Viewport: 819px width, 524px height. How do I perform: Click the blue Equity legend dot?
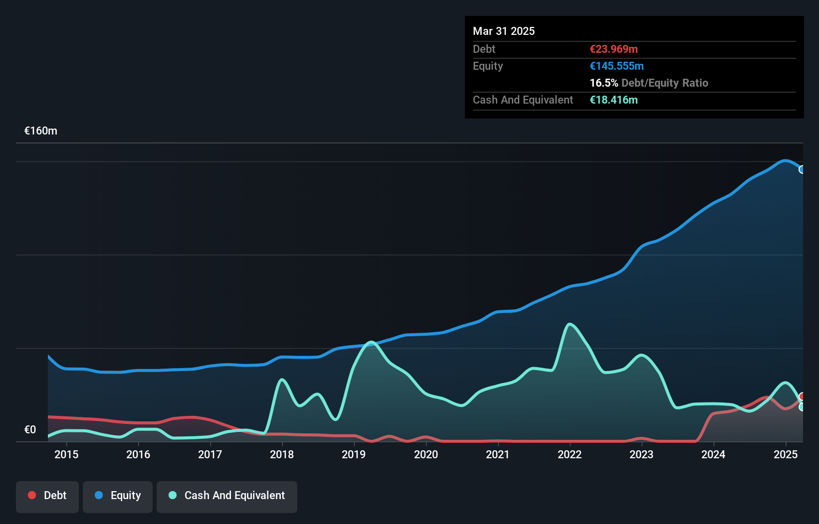coord(99,495)
